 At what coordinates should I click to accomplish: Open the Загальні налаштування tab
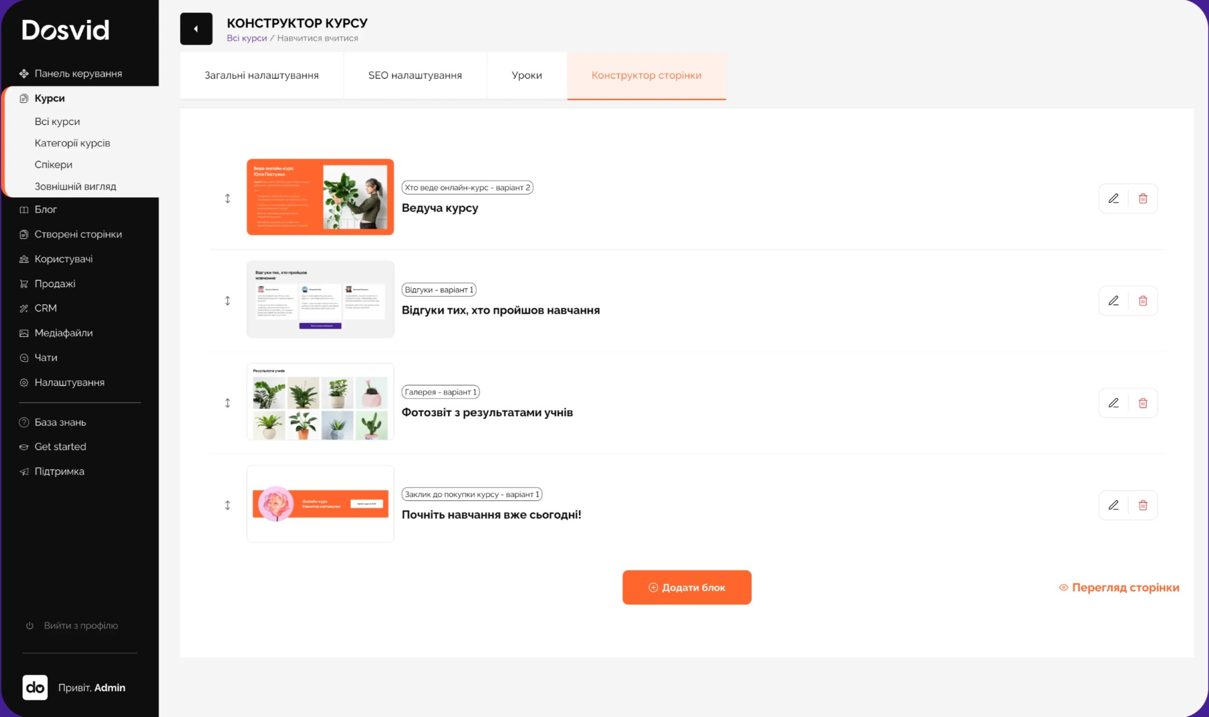pos(261,75)
